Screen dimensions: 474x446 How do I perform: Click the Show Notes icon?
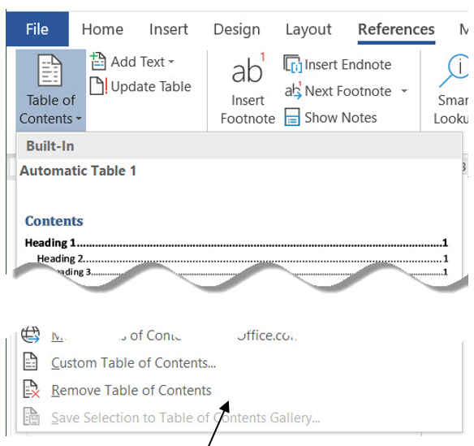tap(292, 117)
